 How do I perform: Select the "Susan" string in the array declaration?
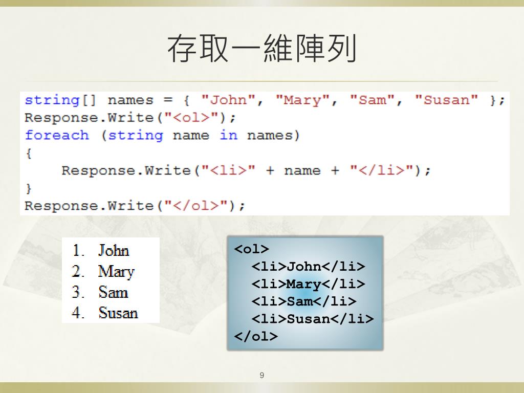click(x=446, y=100)
